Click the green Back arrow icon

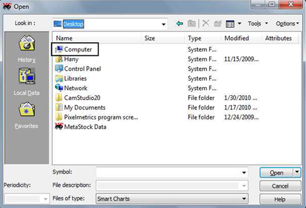[x=180, y=23]
